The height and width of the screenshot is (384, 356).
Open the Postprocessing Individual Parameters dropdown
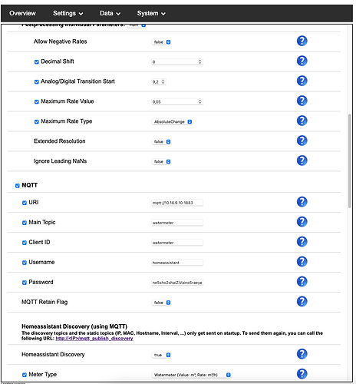coord(137,25)
